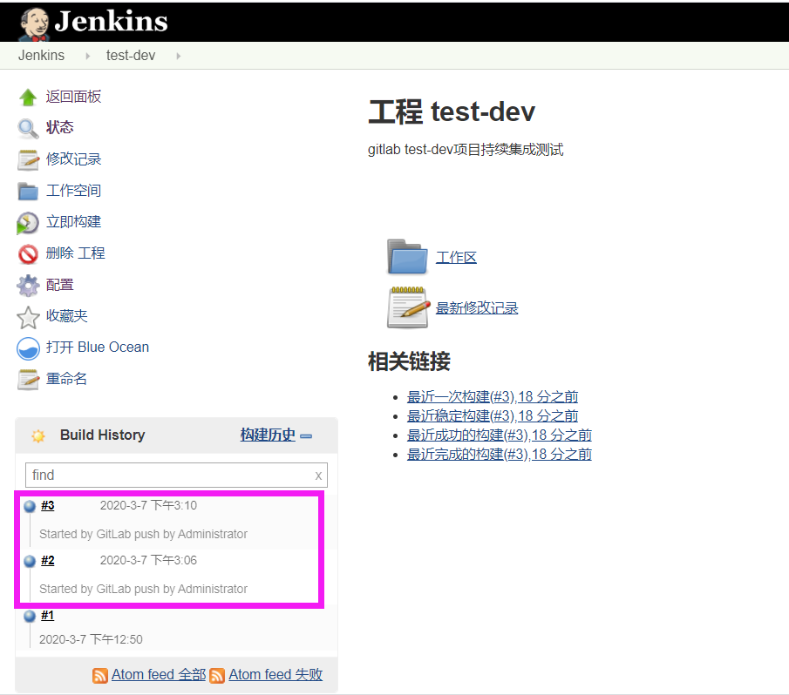The width and height of the screenshot is (789, 695).
Task: Select 重命名 sidebar link
Action: click(x=66, y=378)
